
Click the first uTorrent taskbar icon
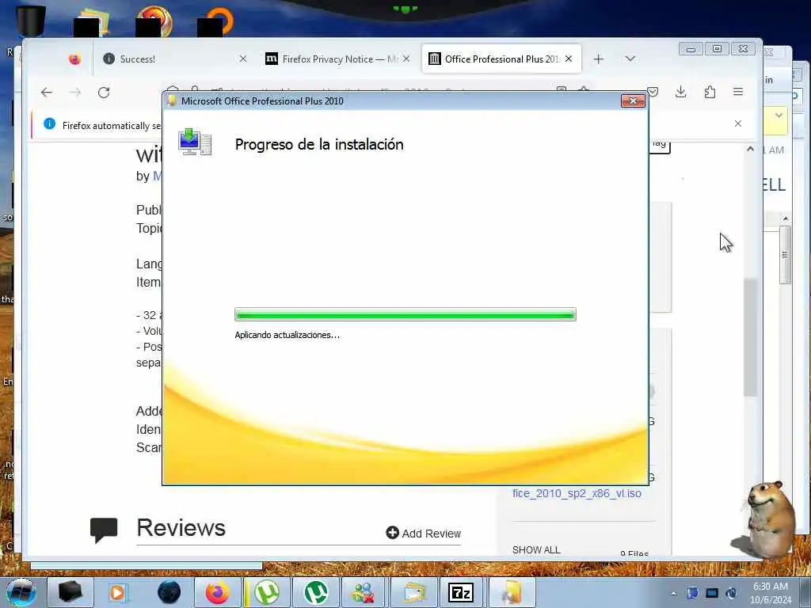pos(267,592)
